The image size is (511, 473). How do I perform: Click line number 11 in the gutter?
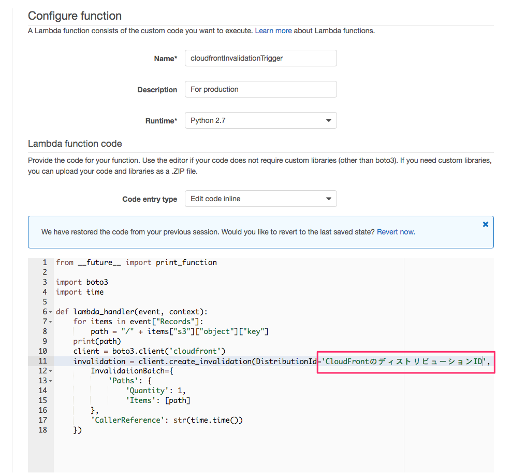tap(42, 361)
